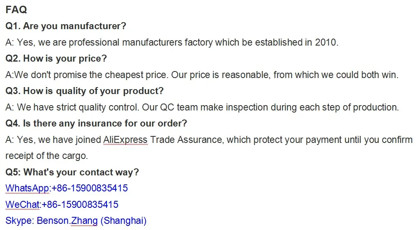Click the cheapest price answer line
Screen dimensions: 418x230
[x=202, y=75]
